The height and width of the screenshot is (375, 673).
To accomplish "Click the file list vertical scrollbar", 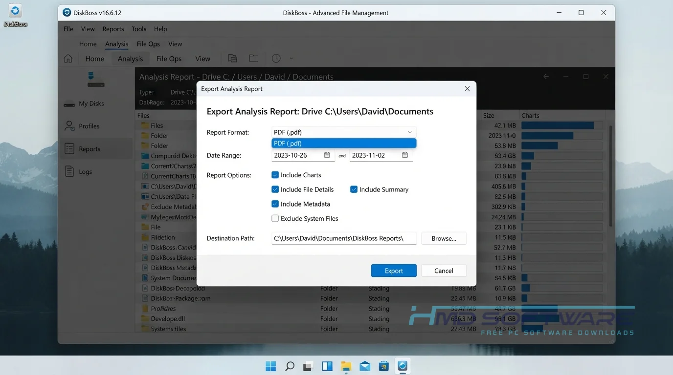I will click(x=610, y=176).
